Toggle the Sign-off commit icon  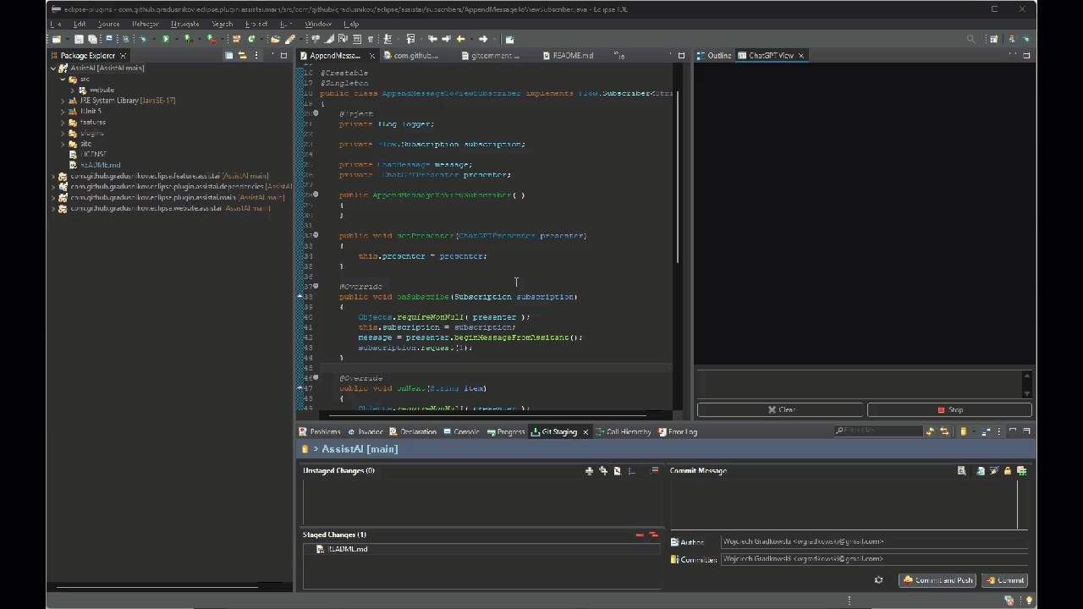(994, 471)
